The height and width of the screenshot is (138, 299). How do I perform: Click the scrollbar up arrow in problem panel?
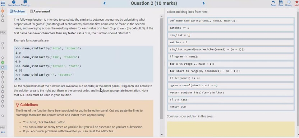(162, 17)
